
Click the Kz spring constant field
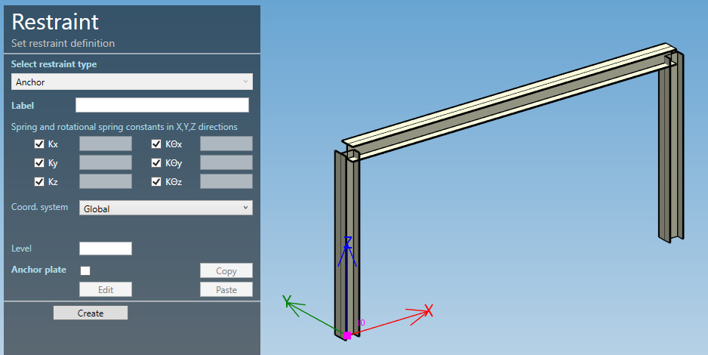(x=106, y=181)
